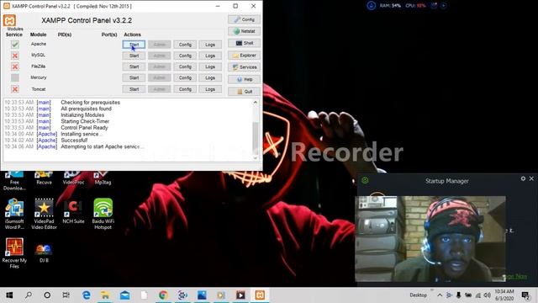Open Config for the Apache row
Screen dimensions: 538x303
click(x=185, y=45)
